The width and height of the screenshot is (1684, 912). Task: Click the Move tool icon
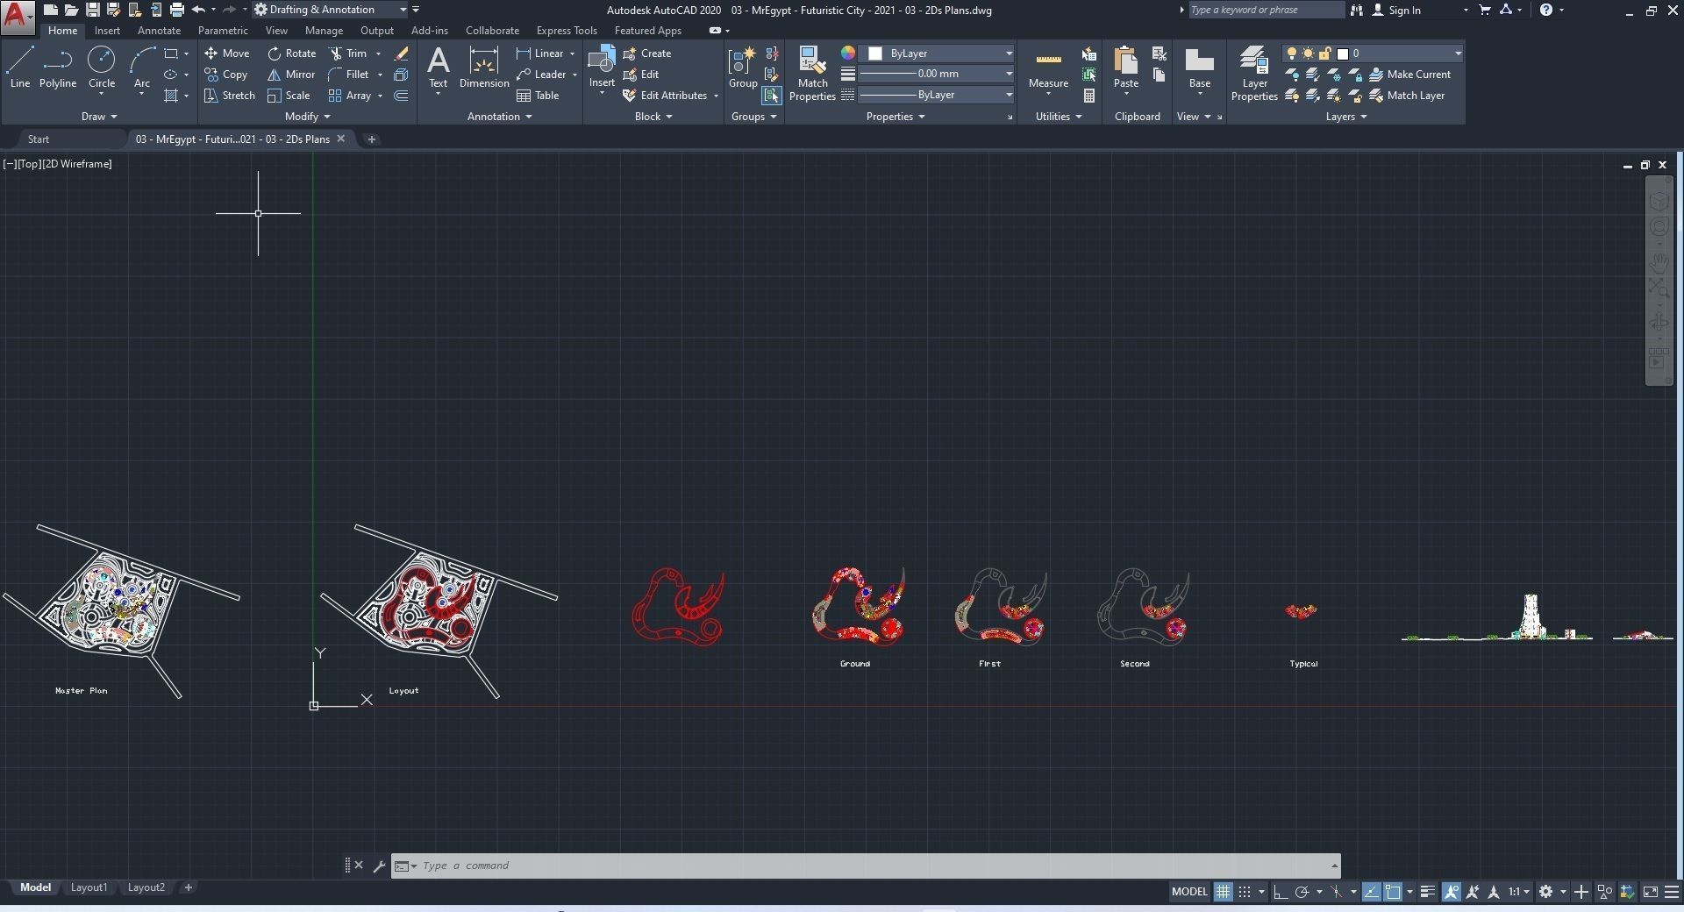click(x=210, y=53)
